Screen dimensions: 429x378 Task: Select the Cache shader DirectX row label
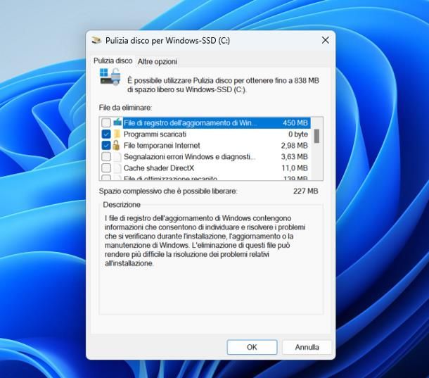click(x=159, y=168)
